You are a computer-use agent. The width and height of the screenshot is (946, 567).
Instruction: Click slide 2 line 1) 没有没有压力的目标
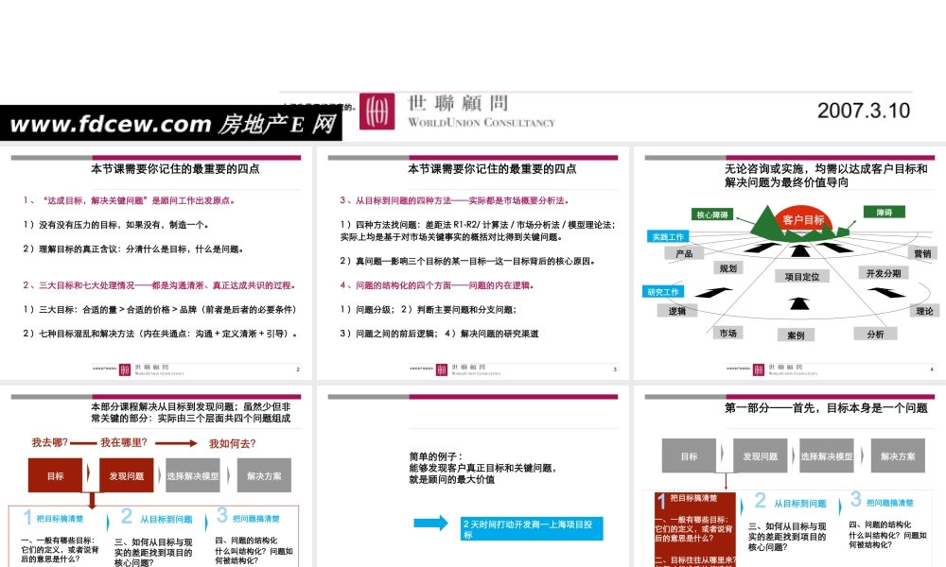tap(116, 225)
